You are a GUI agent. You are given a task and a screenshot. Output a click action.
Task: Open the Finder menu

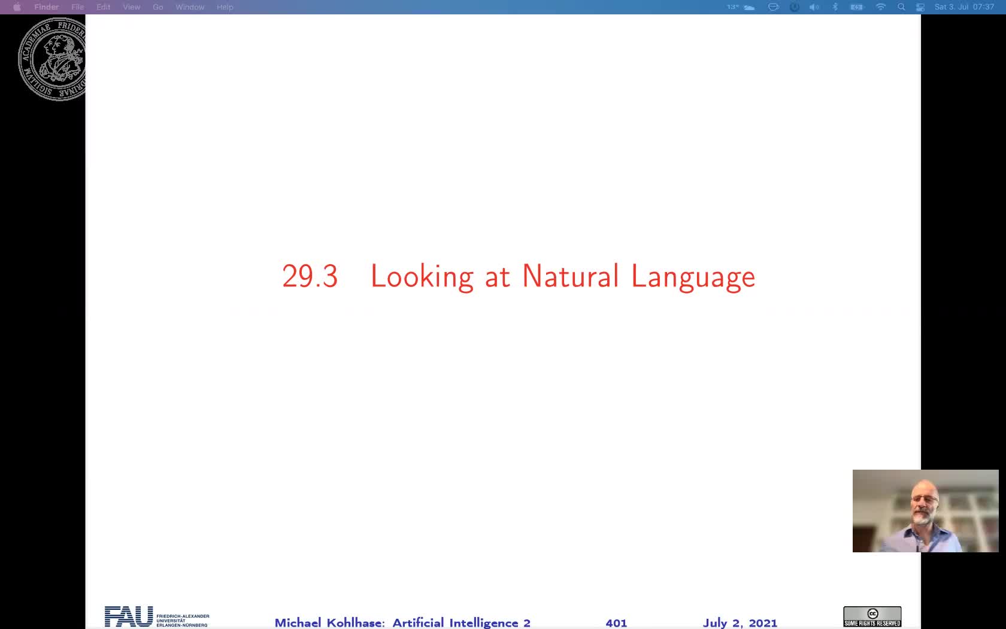46,7
